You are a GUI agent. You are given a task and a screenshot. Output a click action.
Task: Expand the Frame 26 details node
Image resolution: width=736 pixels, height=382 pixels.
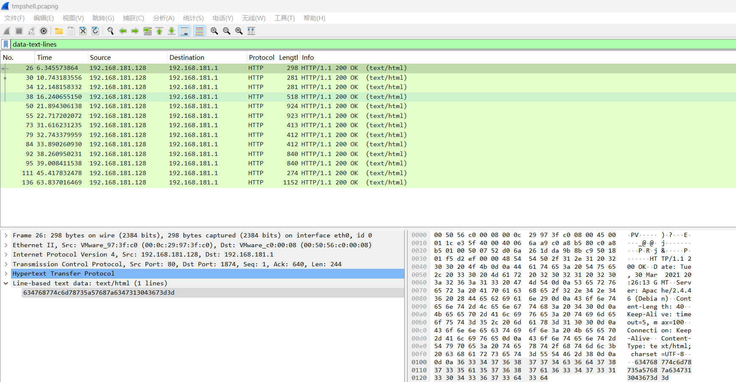6,235
